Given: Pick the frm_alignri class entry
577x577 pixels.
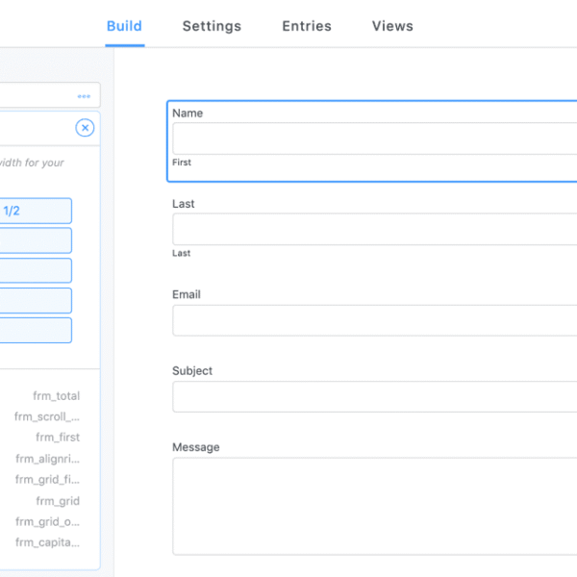Looking at the screenshot, I should point(48,459).
